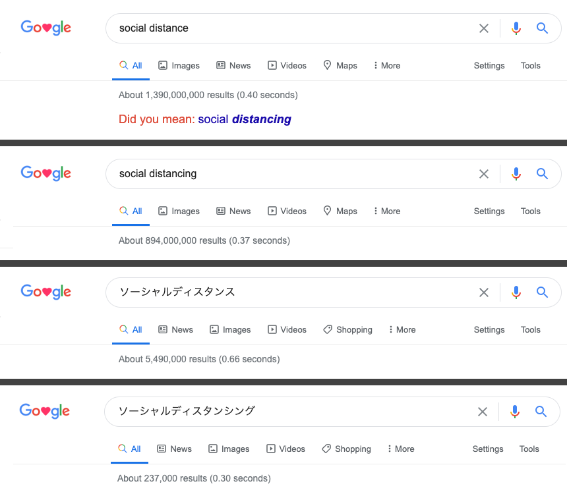
Task: Click Tools under 'ソーシャルディスタンス' search
Action: click(531, 330)
